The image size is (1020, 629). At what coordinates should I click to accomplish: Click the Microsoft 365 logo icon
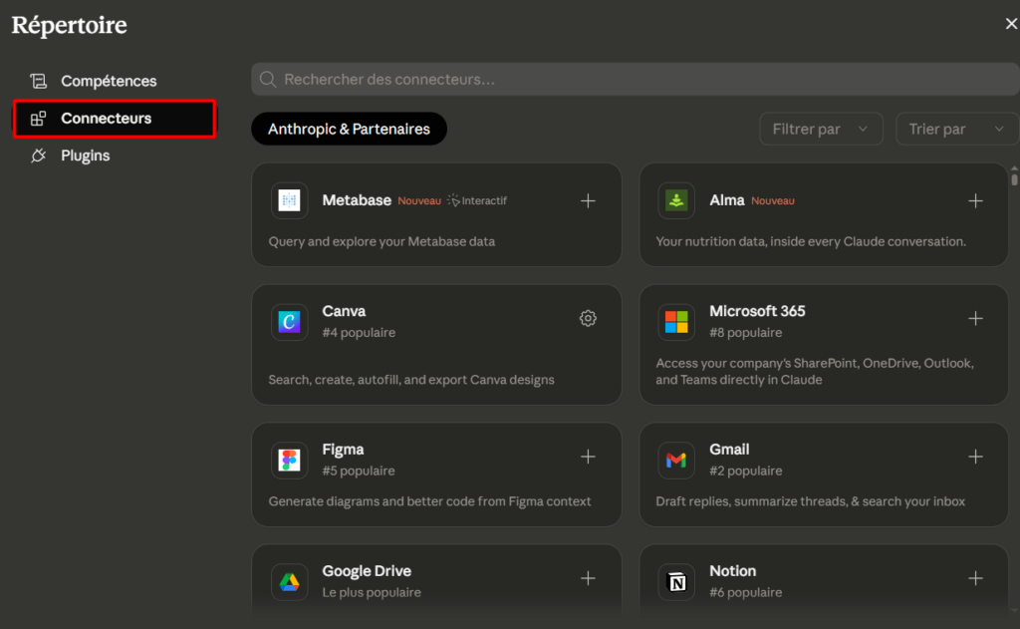pyautogui.click(x=676, y=322)
